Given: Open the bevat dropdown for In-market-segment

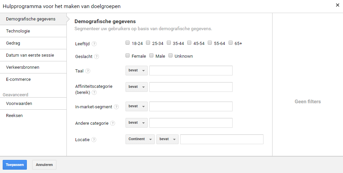Looking at the screenshot, I should tap(137, 106).
